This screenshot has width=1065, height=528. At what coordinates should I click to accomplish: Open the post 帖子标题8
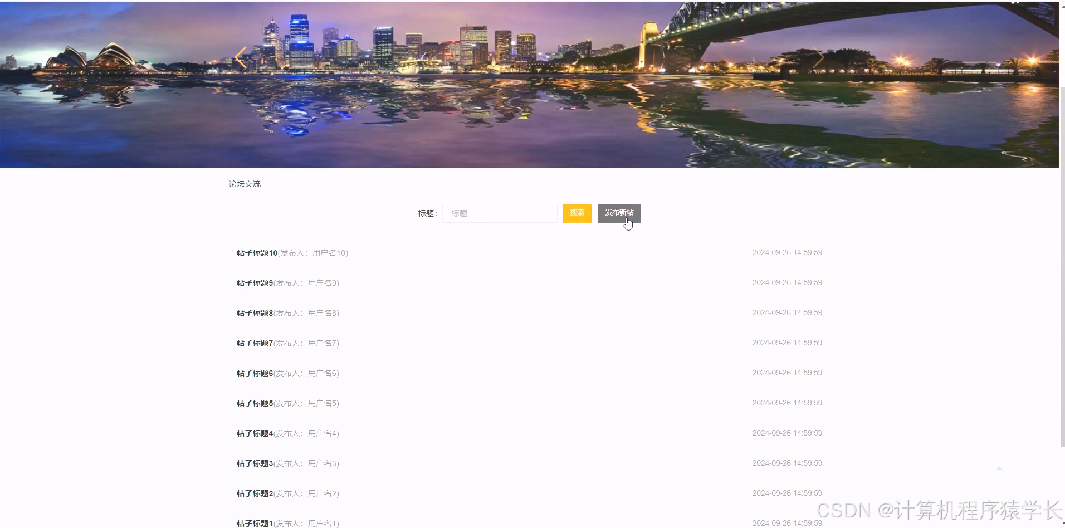pos(255,312)
